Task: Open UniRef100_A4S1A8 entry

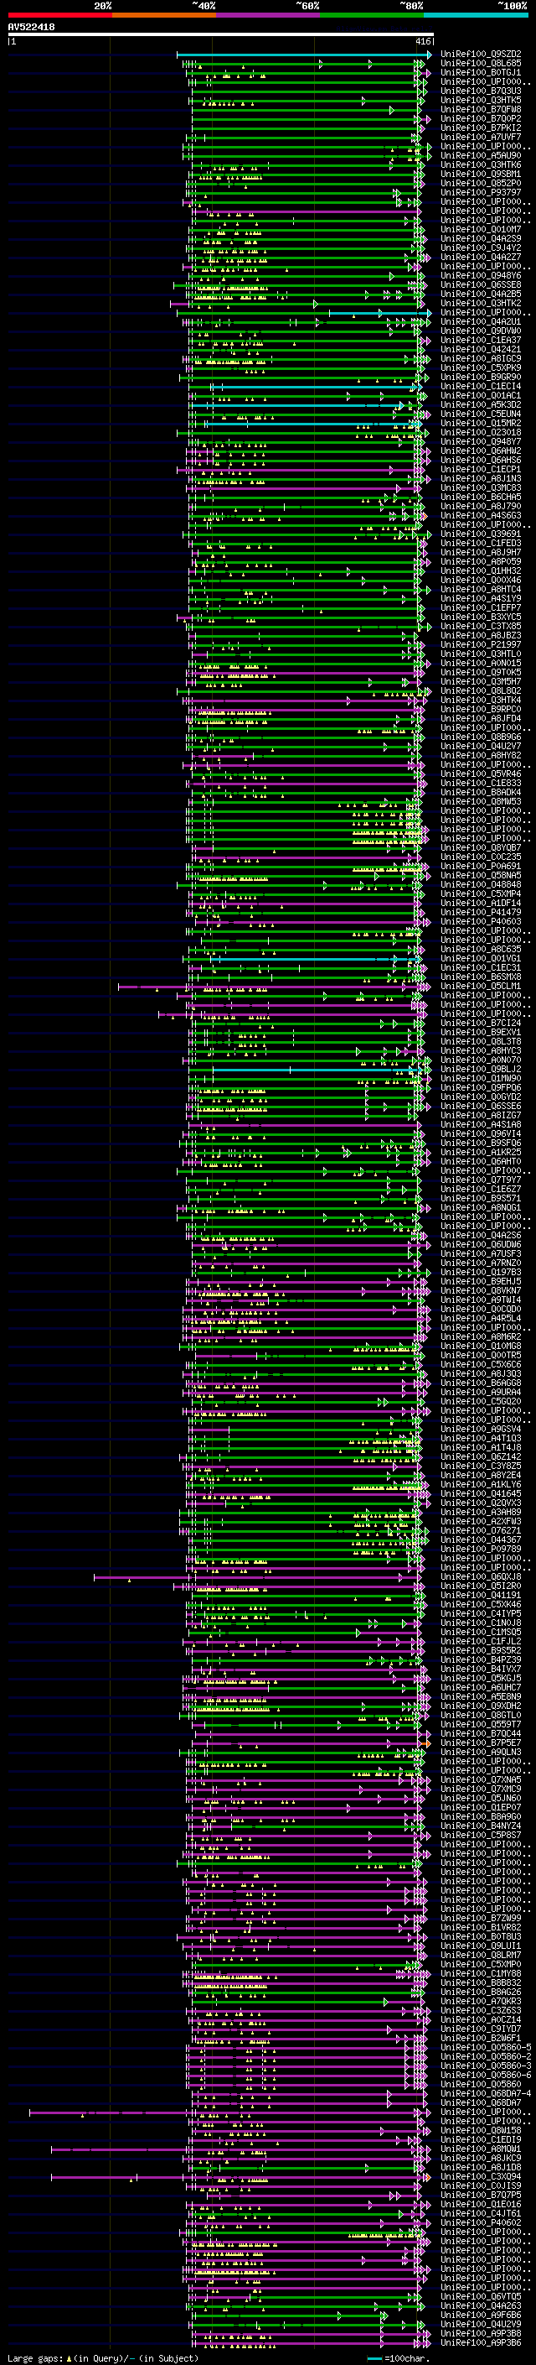Action: (481, 1125)
